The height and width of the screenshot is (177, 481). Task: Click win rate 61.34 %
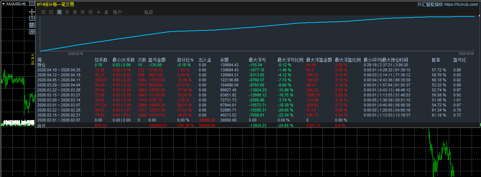[439, 110]
